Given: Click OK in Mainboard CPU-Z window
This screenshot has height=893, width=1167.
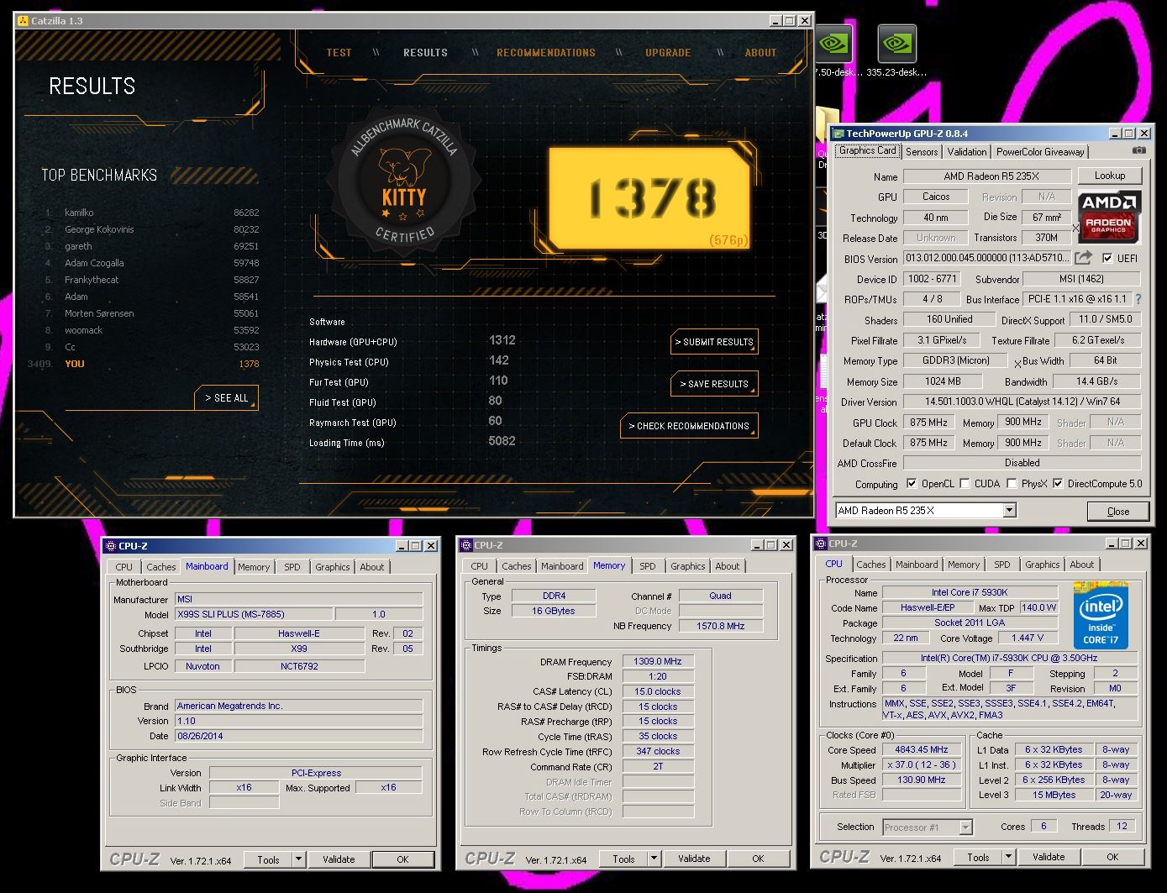Looking at the screenshot, I should pos(402,859).
